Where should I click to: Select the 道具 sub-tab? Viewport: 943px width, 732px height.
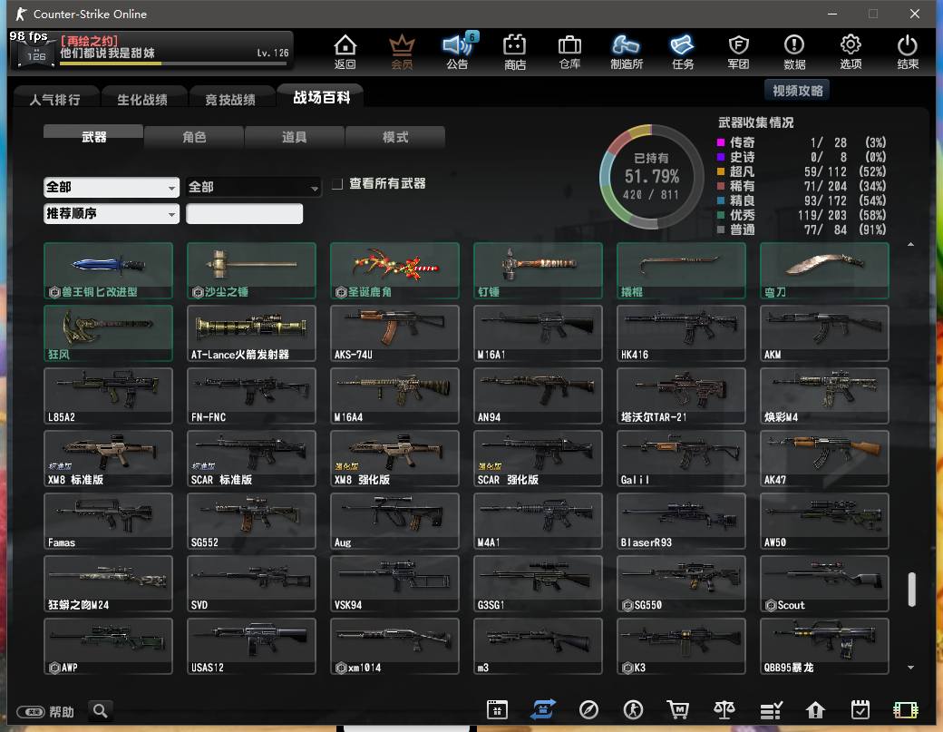[295, 137]
